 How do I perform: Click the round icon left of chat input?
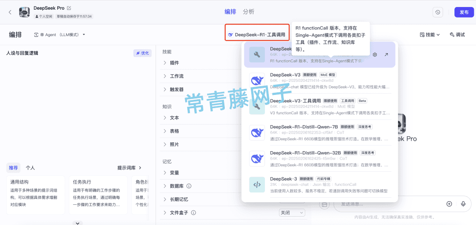point(324,205)
